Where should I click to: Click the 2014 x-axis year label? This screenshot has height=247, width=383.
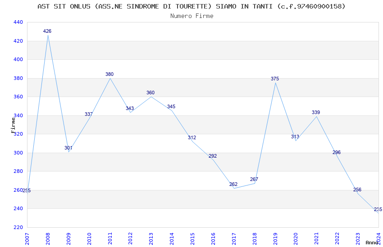(x=172, y=238)
